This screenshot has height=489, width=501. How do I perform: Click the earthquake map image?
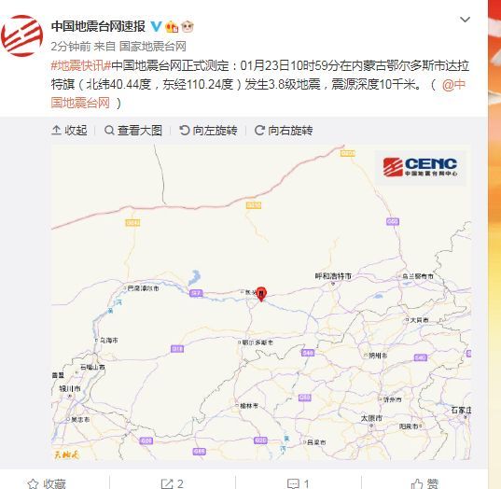(x=261, y=302)
